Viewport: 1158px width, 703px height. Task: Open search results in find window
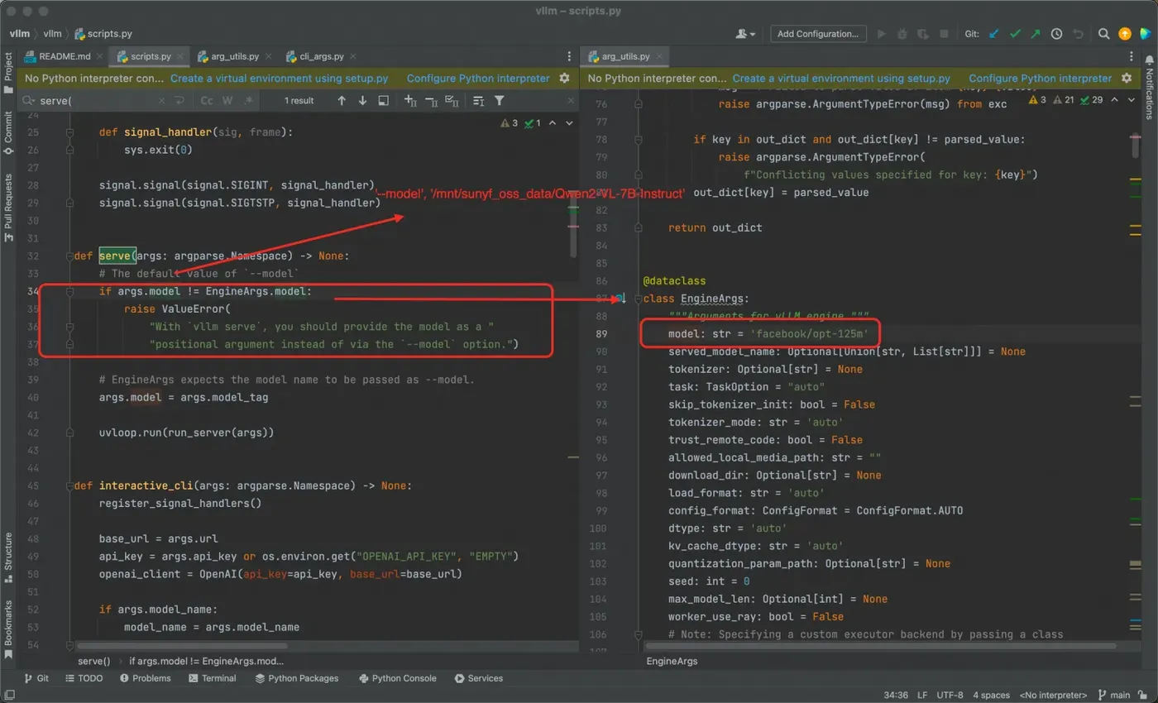(x=384, y=100)
